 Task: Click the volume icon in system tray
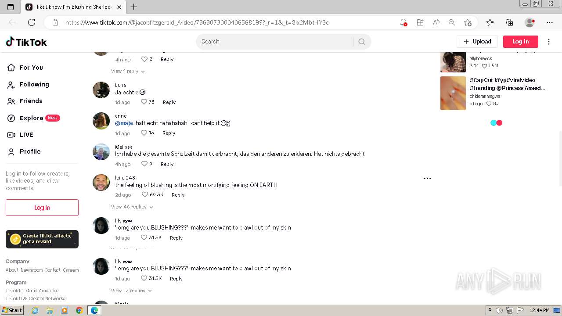click(x=499, y=310)
